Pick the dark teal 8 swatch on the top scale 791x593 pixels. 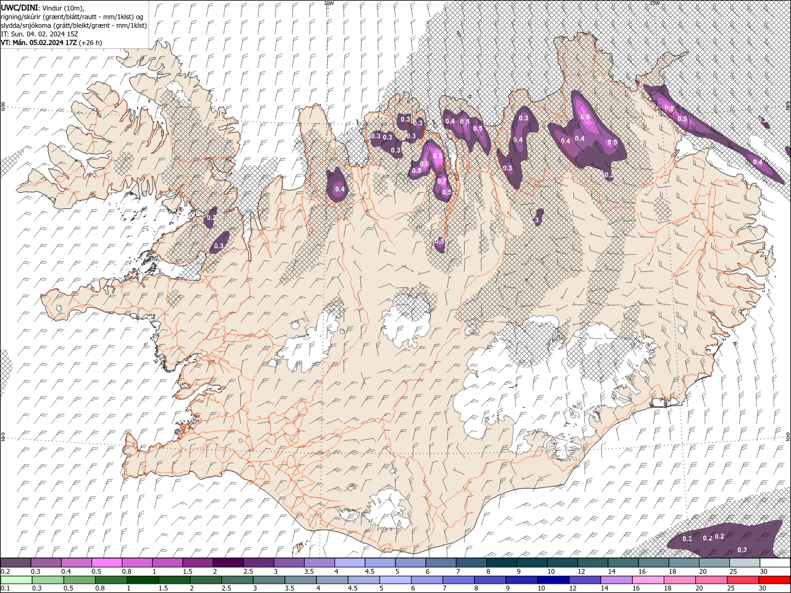(x=501, y=563)
